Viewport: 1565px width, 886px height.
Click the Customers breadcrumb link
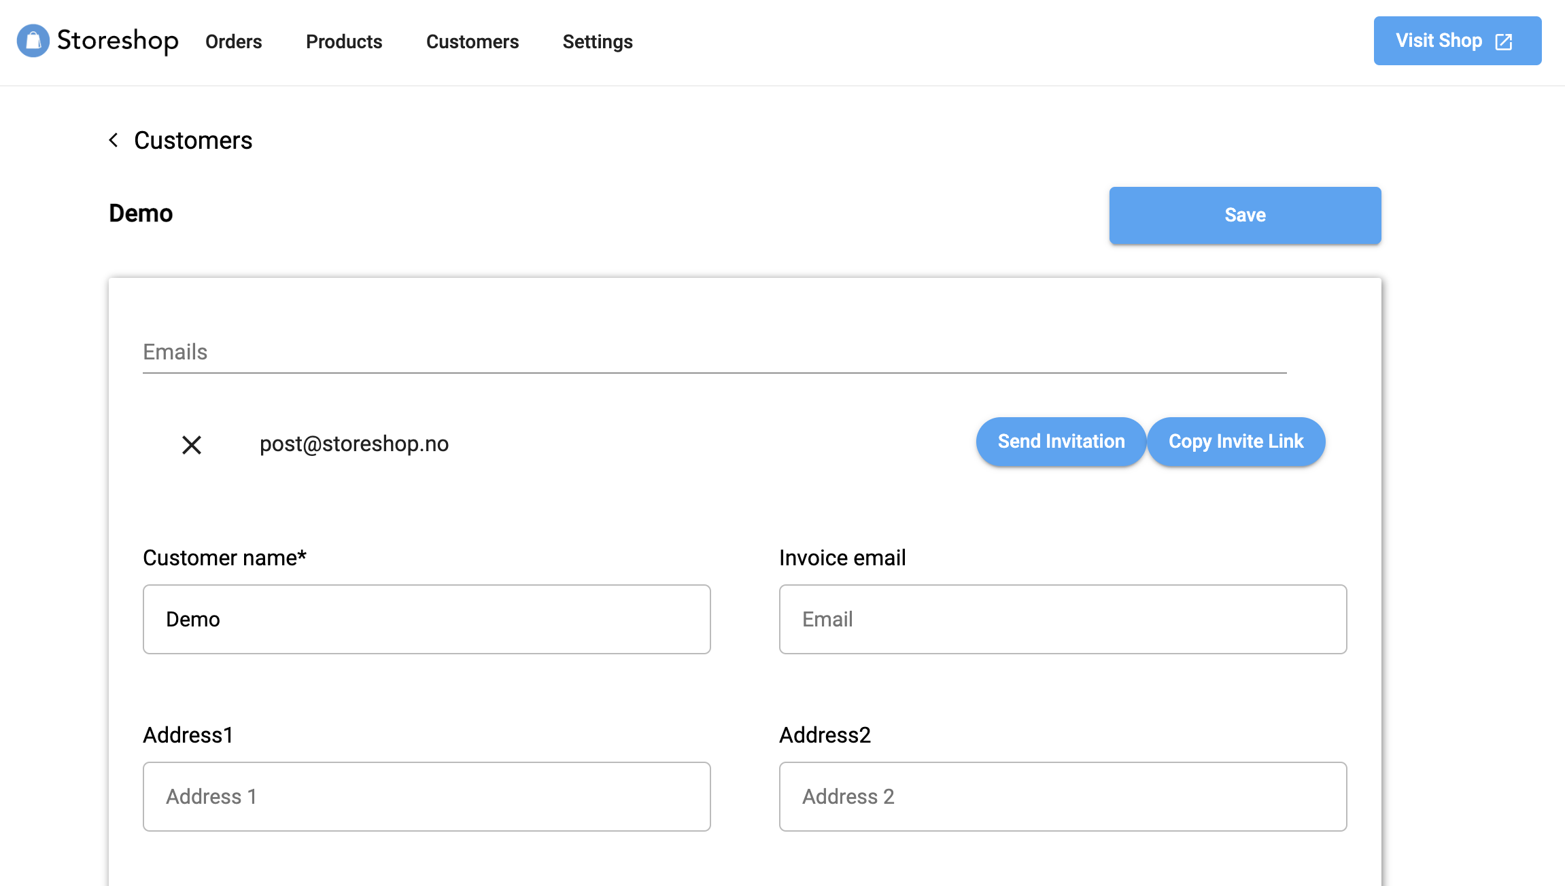[193, 141]
